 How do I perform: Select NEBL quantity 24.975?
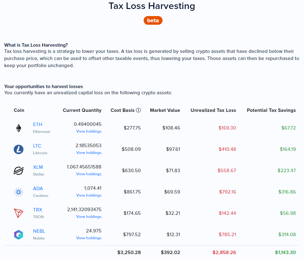point(93,231)
